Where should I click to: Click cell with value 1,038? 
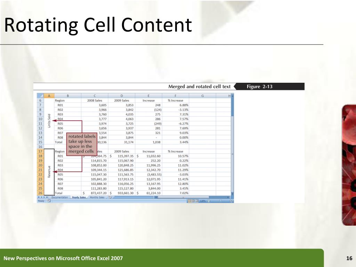(148, 142)
